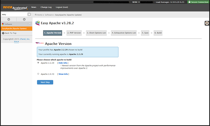
Task: Click the WHM Accelerated logo
Action: [15, 8]
